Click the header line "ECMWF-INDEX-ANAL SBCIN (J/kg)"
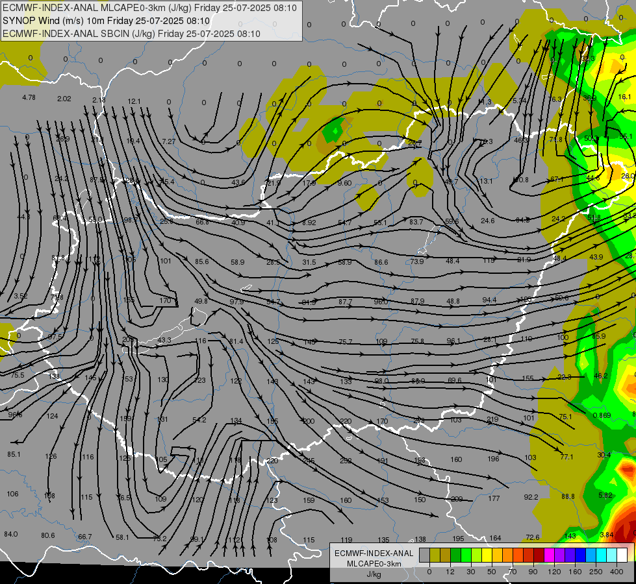 (x=79, y=34)
